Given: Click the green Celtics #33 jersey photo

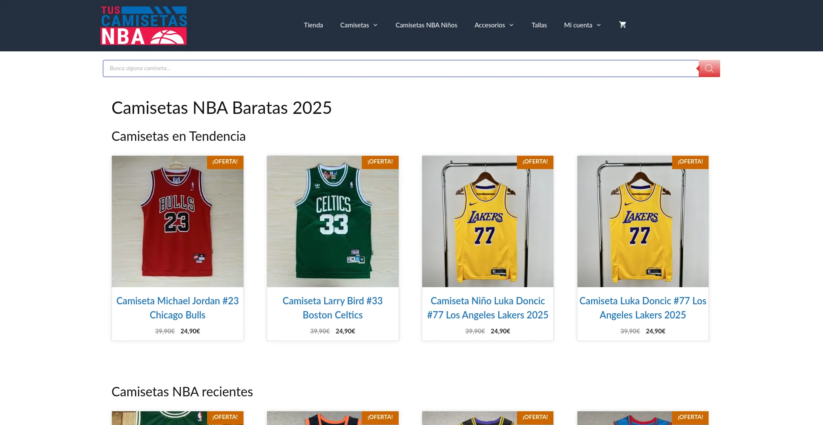Looking at the screenshot, I should click(x=332, y=221).
